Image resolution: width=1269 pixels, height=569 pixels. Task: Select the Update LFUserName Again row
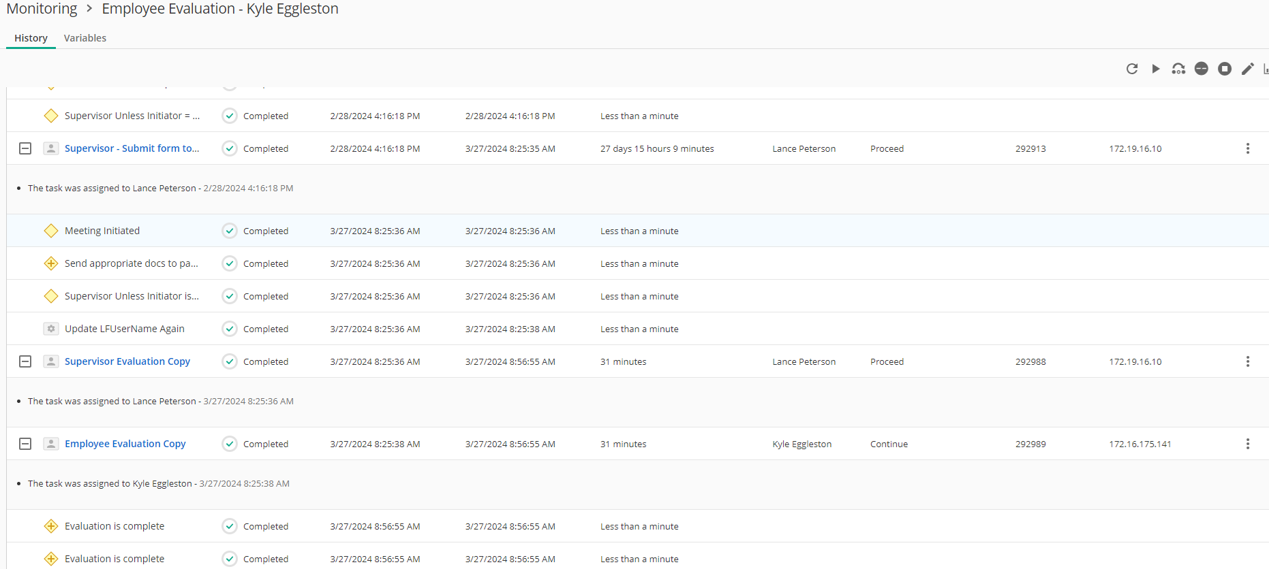pos(125,329)
